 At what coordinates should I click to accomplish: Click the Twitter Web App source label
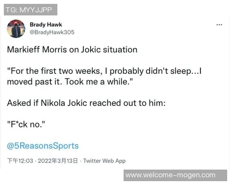104,161
